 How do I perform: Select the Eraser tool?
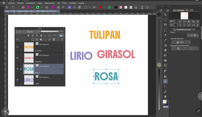tap(165, 50)
